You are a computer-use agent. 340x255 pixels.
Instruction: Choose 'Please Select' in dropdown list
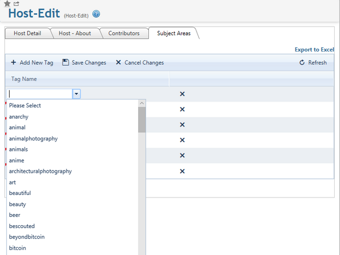(25, 106)
